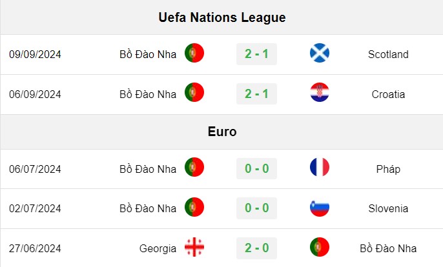
Task: Click the Georgia flag icon
Action: (194, 247)
